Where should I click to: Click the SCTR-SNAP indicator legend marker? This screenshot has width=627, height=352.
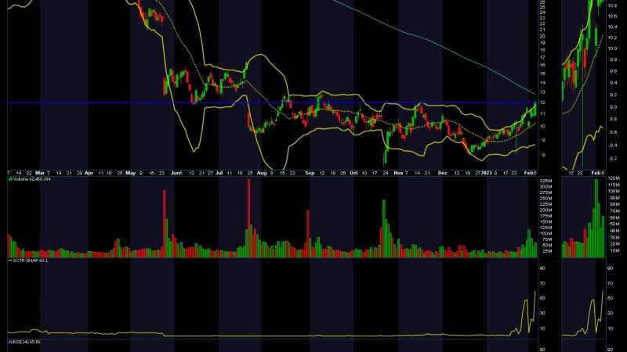pyautogui.click(x=9, y=260)
